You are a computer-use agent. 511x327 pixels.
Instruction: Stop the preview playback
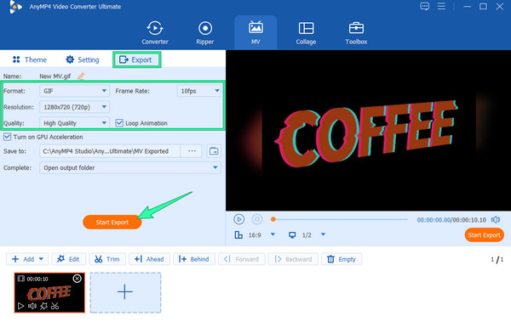[257, 219]
